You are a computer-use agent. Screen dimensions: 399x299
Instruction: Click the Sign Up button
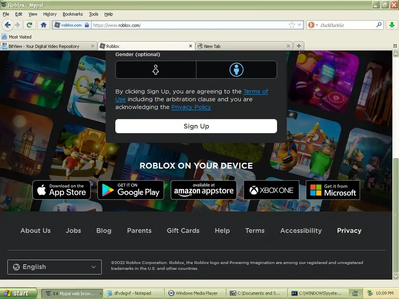point(196,126)
